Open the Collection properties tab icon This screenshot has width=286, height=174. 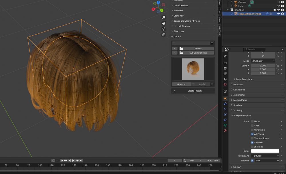click(x=225, y=91)
